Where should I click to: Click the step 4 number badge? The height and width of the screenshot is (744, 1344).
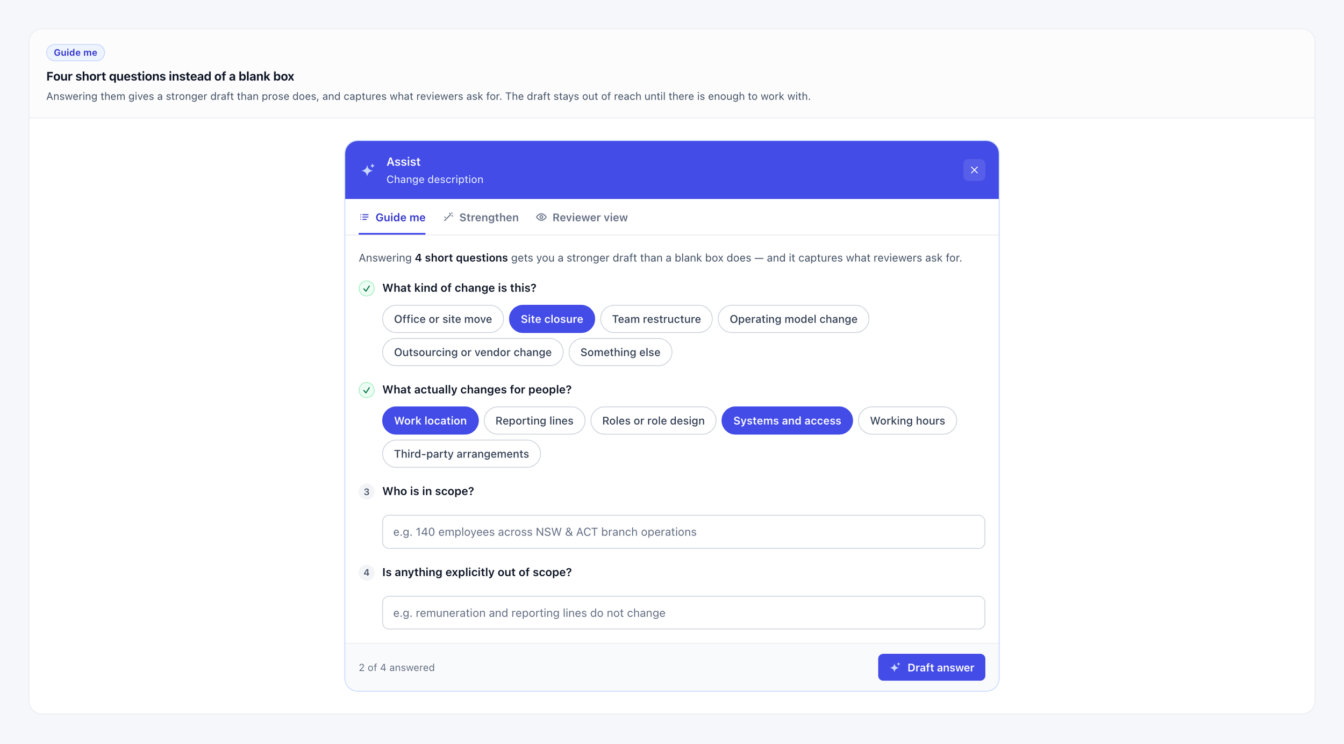tap(366, 573)
